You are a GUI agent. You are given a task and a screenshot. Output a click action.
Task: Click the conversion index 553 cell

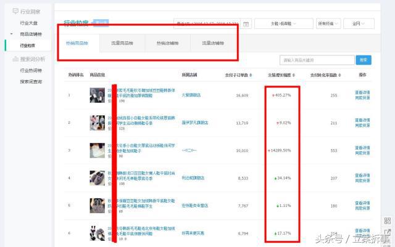pyautogui.click(x=334, y=151)
